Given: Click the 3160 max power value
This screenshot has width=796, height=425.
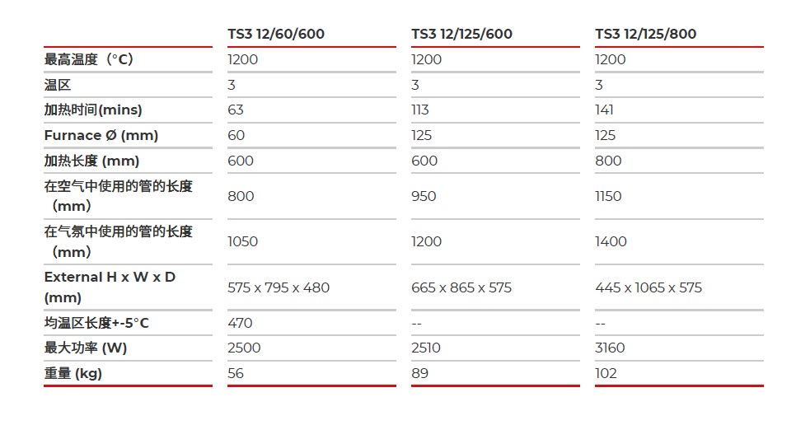Looking at the screenshot, I should coord(610,348).
